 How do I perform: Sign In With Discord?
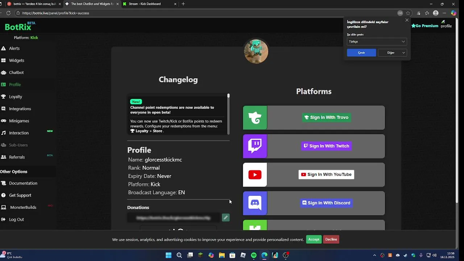(326, 203)
